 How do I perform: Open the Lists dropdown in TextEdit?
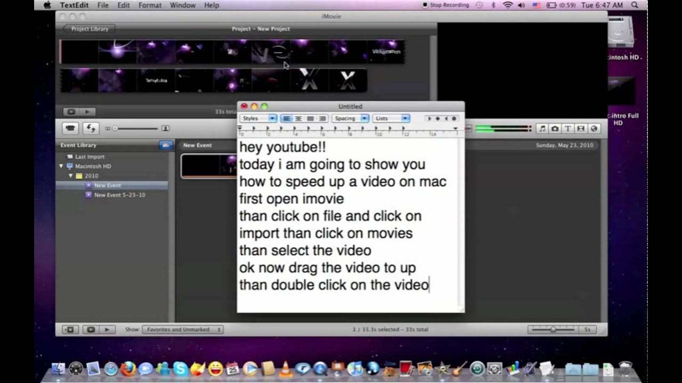point(391,119)
